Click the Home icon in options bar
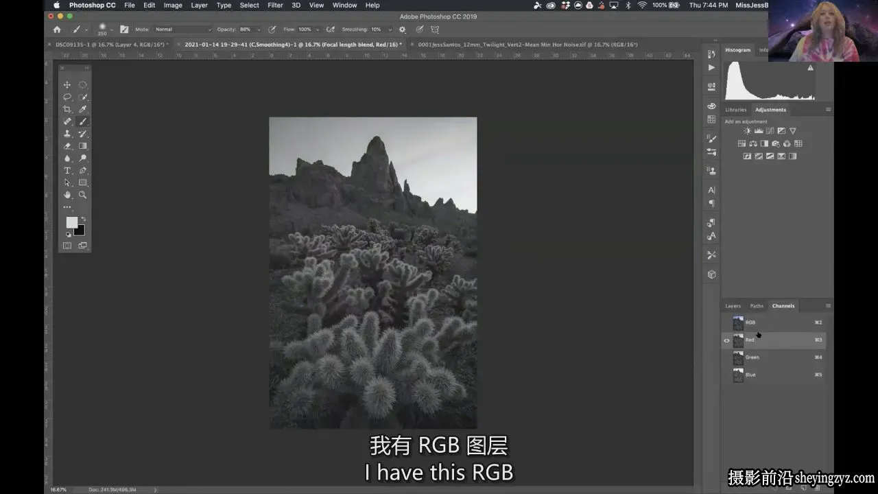Screen dimensions: 878x494 [x=57, y=30]
